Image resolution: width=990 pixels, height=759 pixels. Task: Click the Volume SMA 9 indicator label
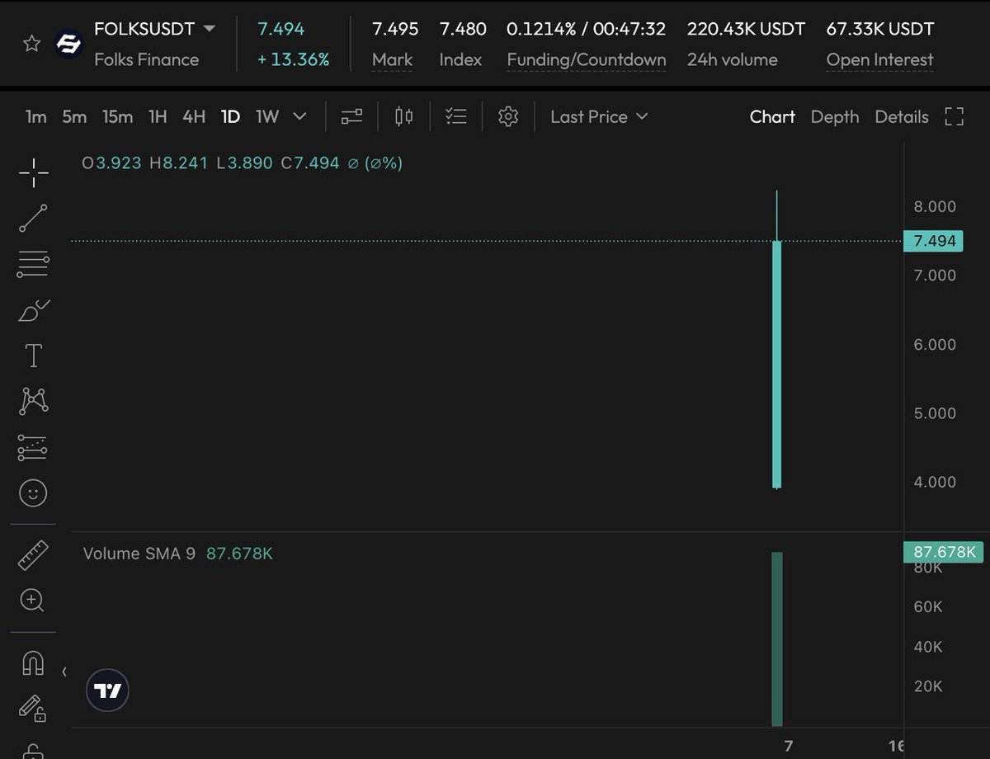point(139,554)
